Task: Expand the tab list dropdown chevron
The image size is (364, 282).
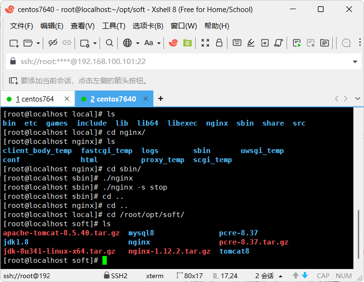Action: tap(358, 99)
